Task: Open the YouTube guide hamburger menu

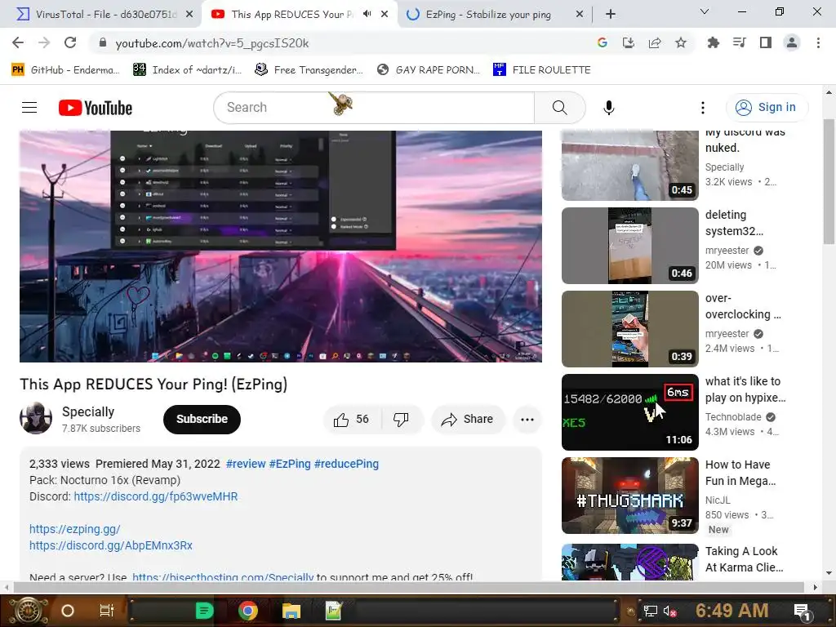Action: pyautogui.click(x=29, y=108)
